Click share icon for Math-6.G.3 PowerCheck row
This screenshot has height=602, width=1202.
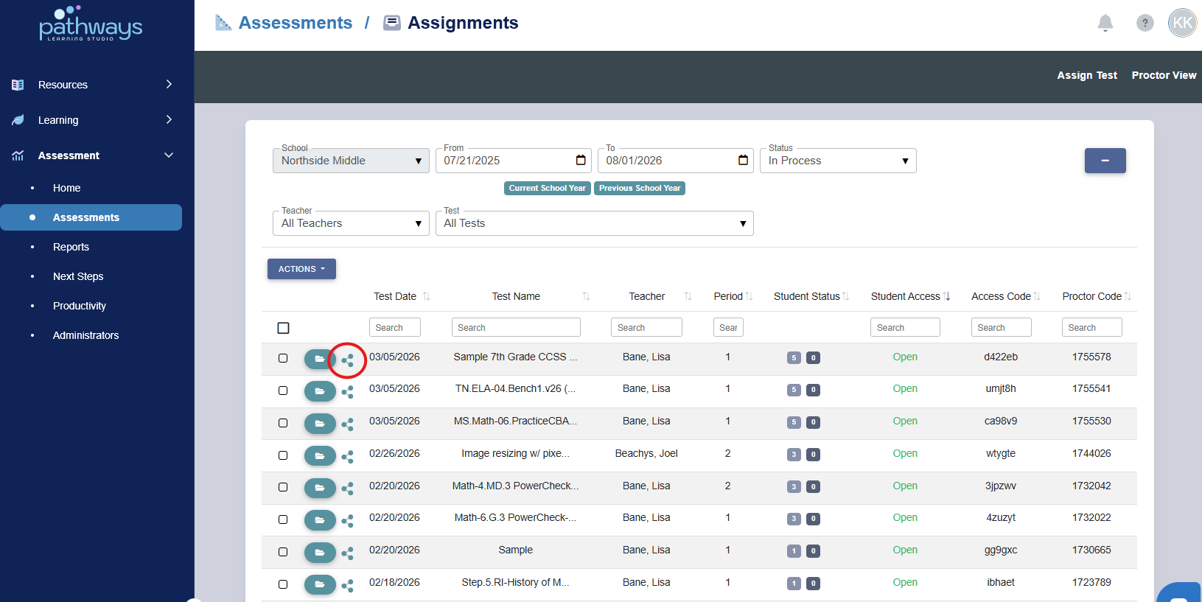click(x=347, y=521)
